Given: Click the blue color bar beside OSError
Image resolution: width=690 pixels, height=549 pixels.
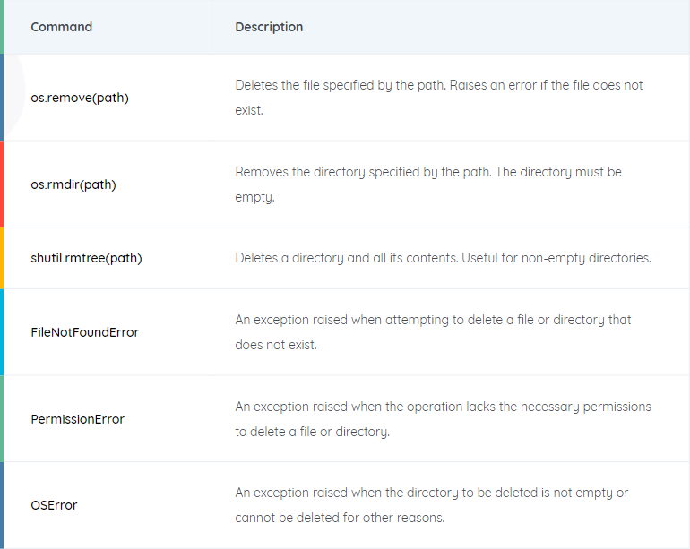Looking at the screenshot, I should pos(2,505).
